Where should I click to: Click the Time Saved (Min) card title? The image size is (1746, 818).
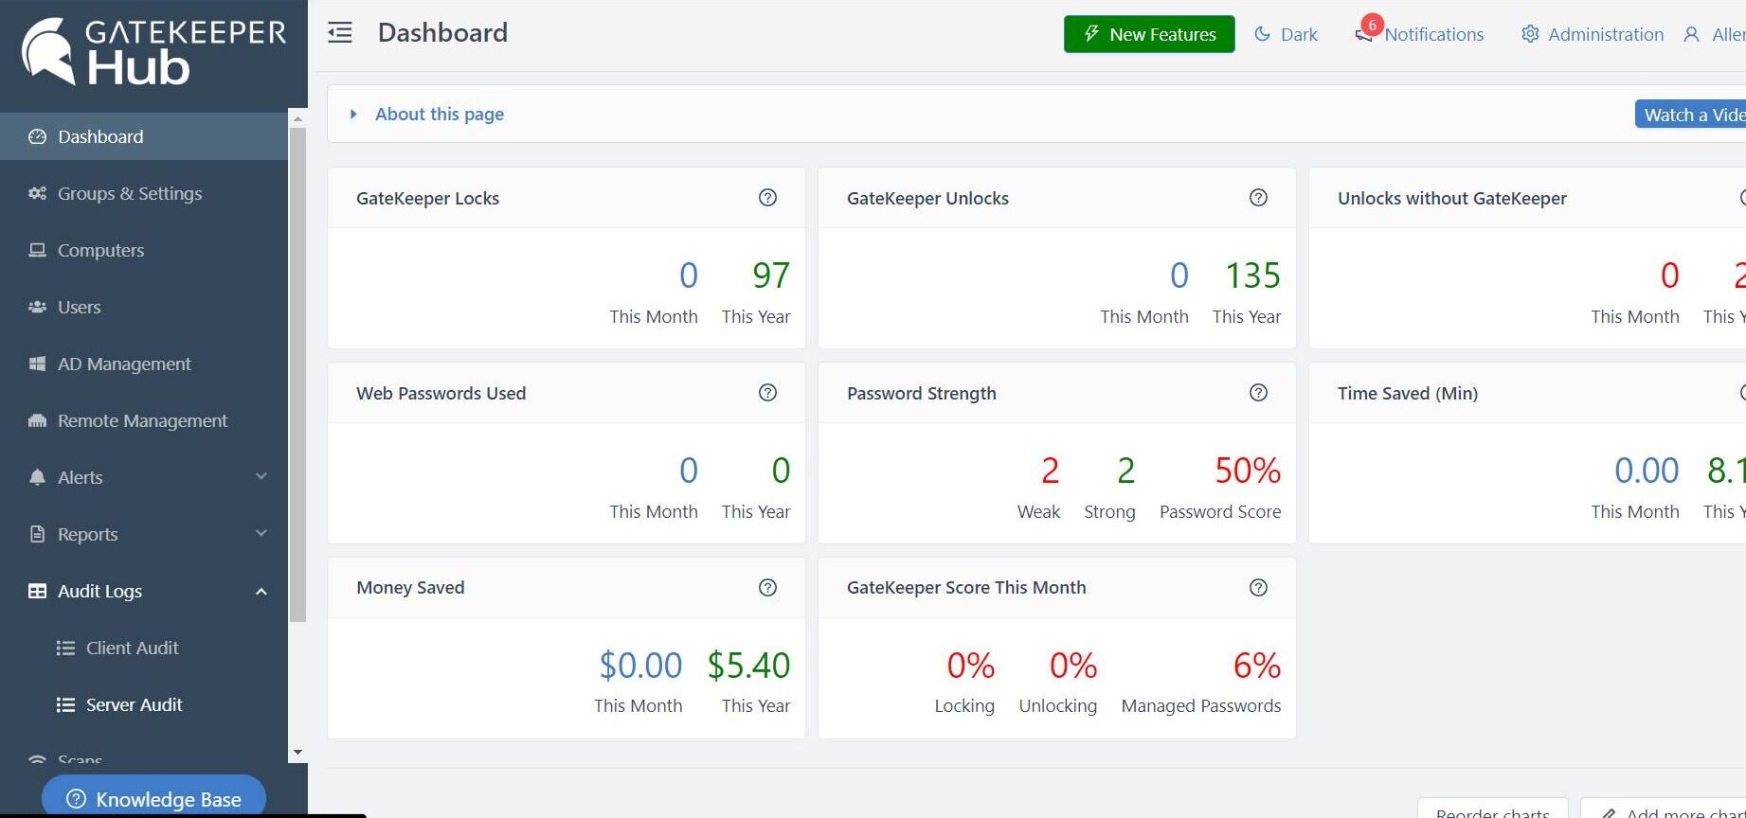1408,393
